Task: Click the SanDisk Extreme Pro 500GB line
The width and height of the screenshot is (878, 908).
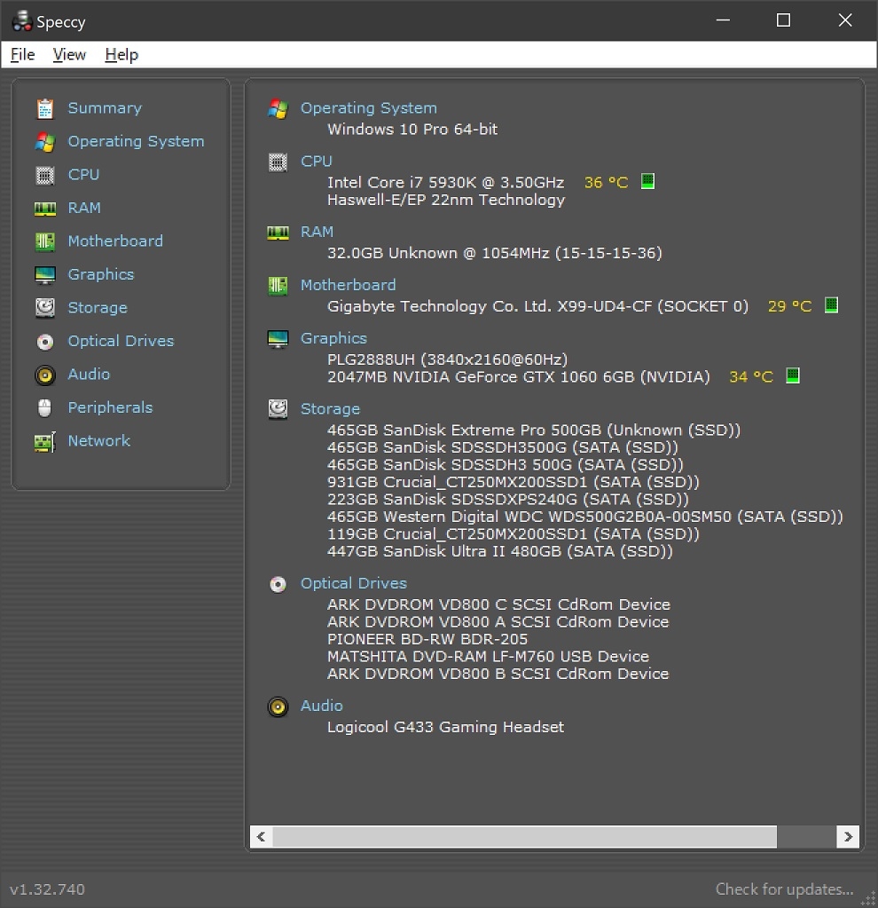Action: coord(534,430)
